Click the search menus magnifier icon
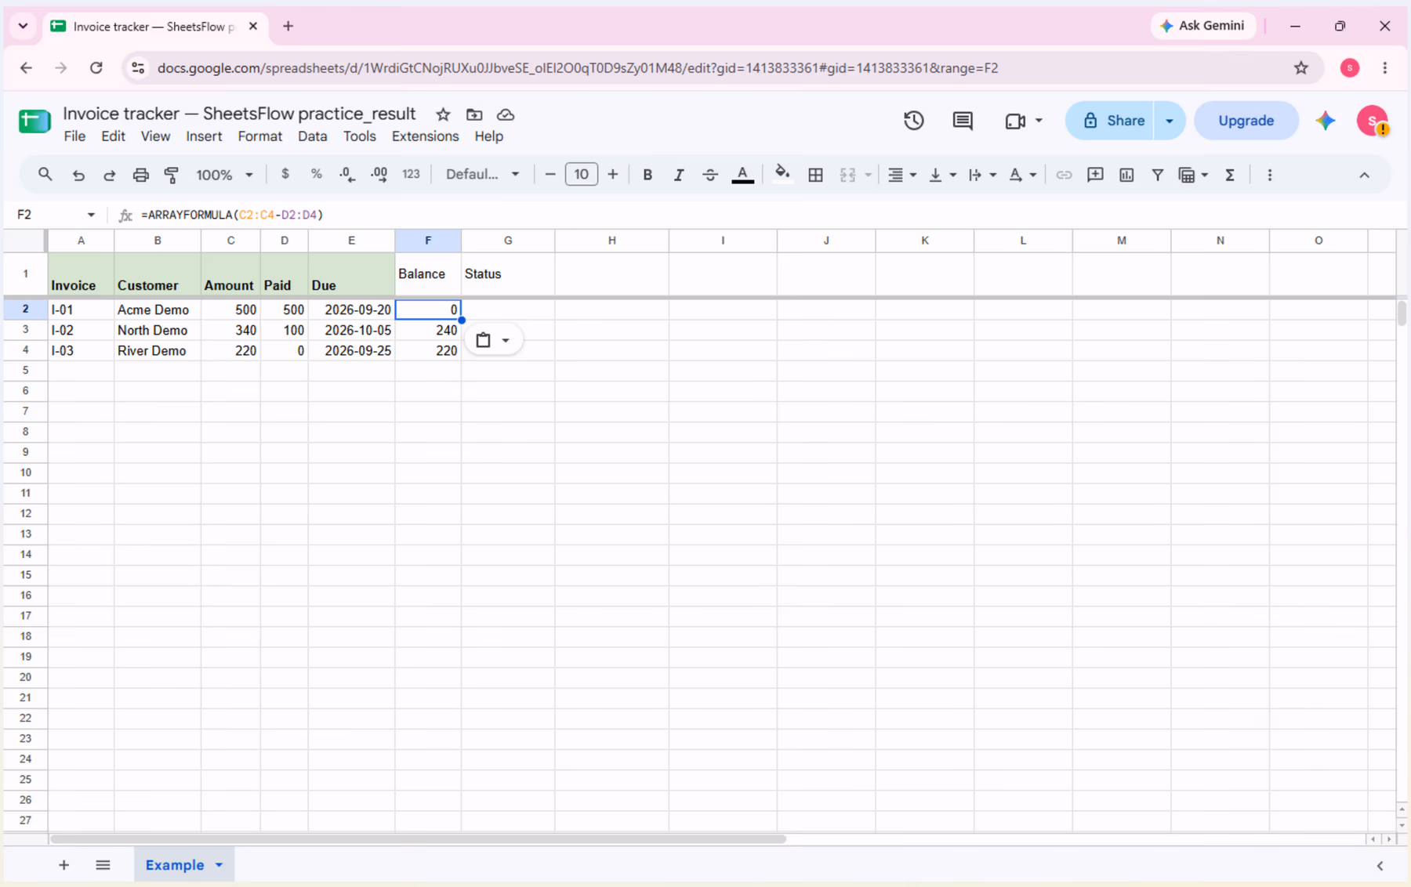The width and height of the screenshot is (1411, 887). (x=45, y=175)
